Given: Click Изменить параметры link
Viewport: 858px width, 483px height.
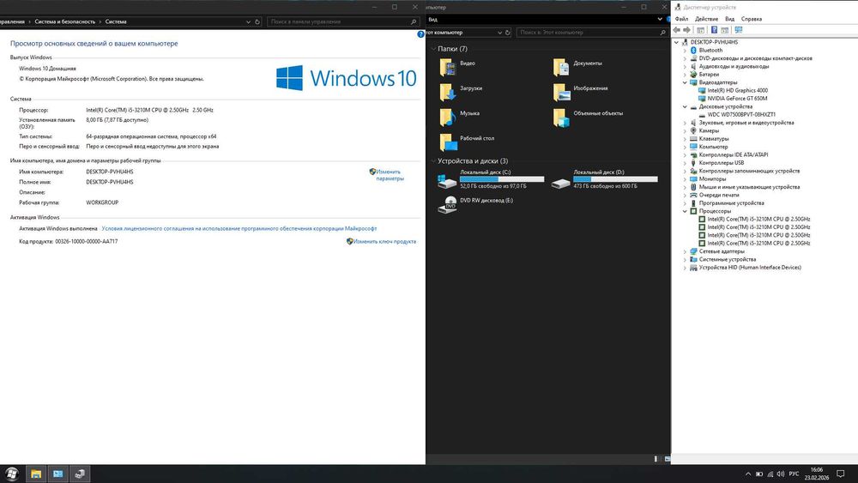Looking at the screenshot, I should point(389,175).
